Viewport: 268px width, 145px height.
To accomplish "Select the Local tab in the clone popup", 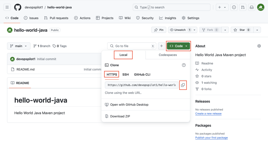I will coord(124,55).
